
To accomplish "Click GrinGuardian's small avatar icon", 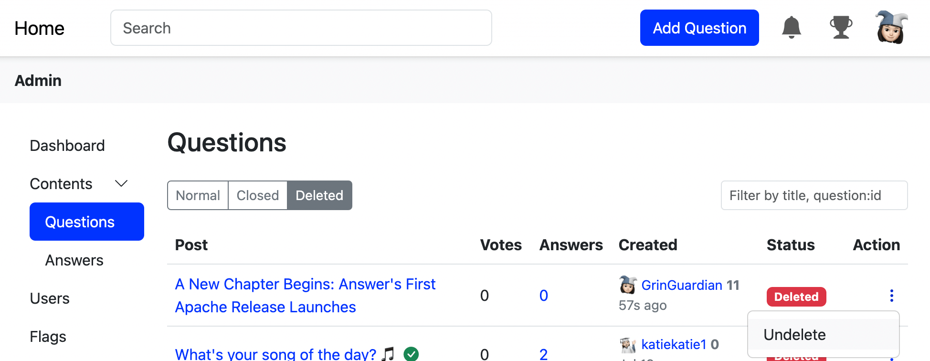I will 627,285.
